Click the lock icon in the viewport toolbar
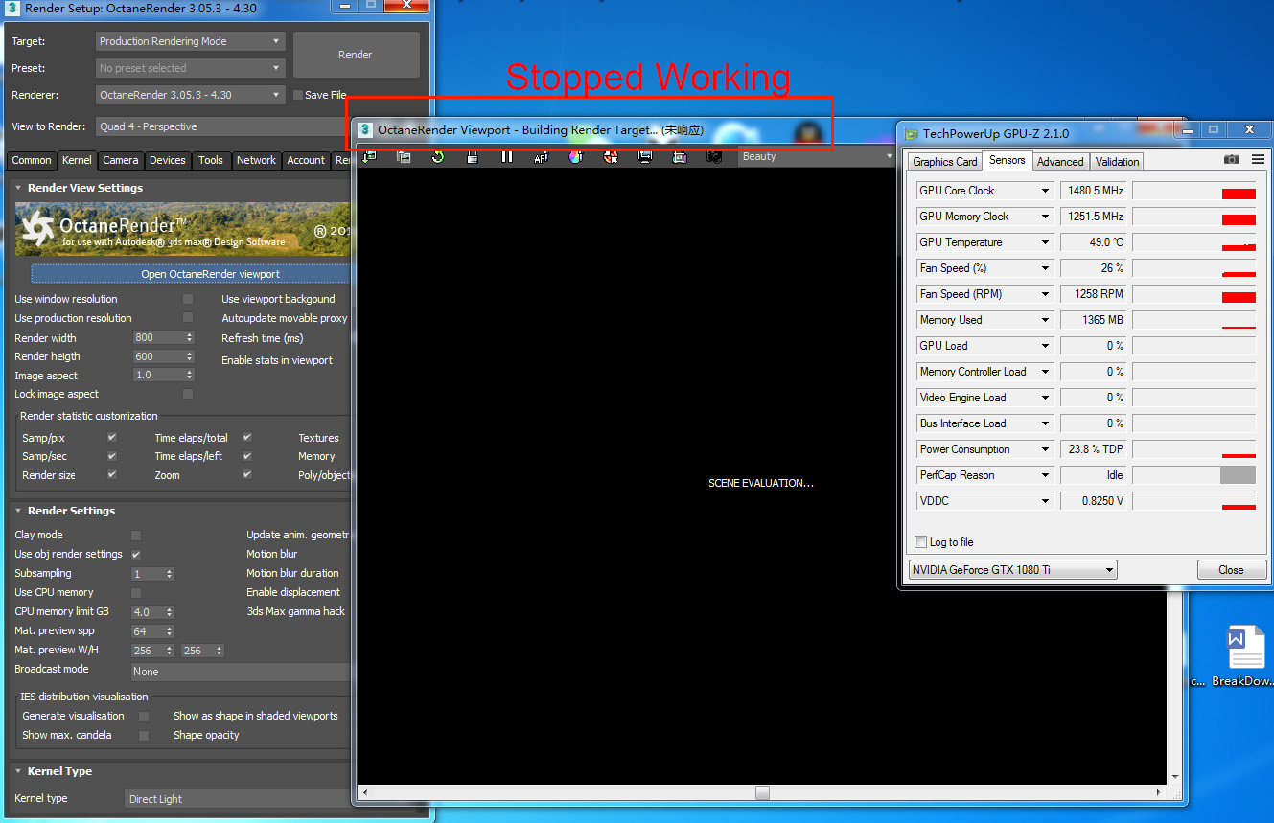The height and width of the screenshot is (823, 1274). (473, 156)
